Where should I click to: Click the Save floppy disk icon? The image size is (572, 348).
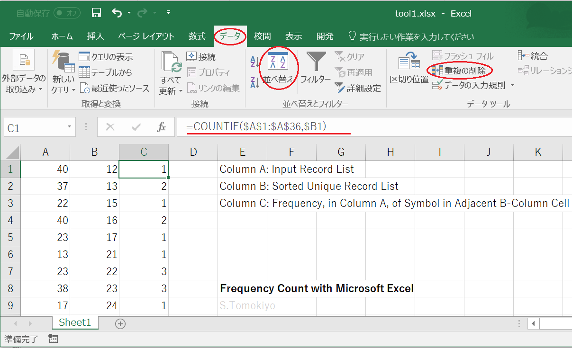[96, 13]
